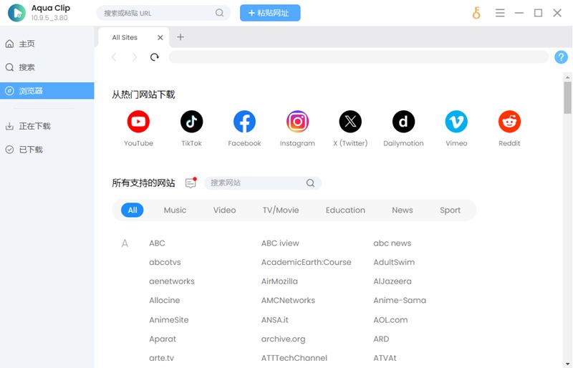Image resolution: width=573 pixels, height=368 pixels.
Task: Go forward with the right arrow
Action: pos(135,57)
